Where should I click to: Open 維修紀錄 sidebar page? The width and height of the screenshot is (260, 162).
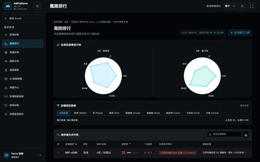click(x=23, y=105)
